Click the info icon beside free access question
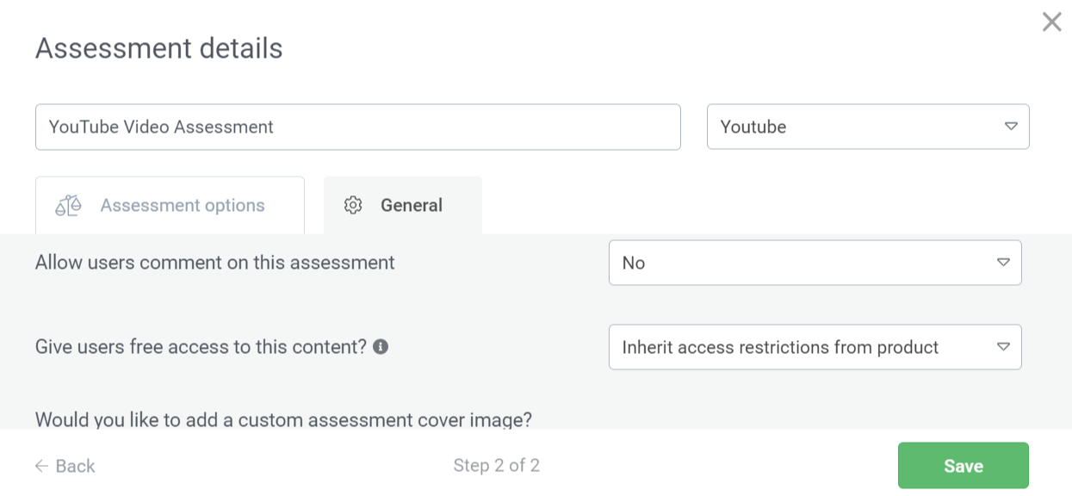 point(381,347)
